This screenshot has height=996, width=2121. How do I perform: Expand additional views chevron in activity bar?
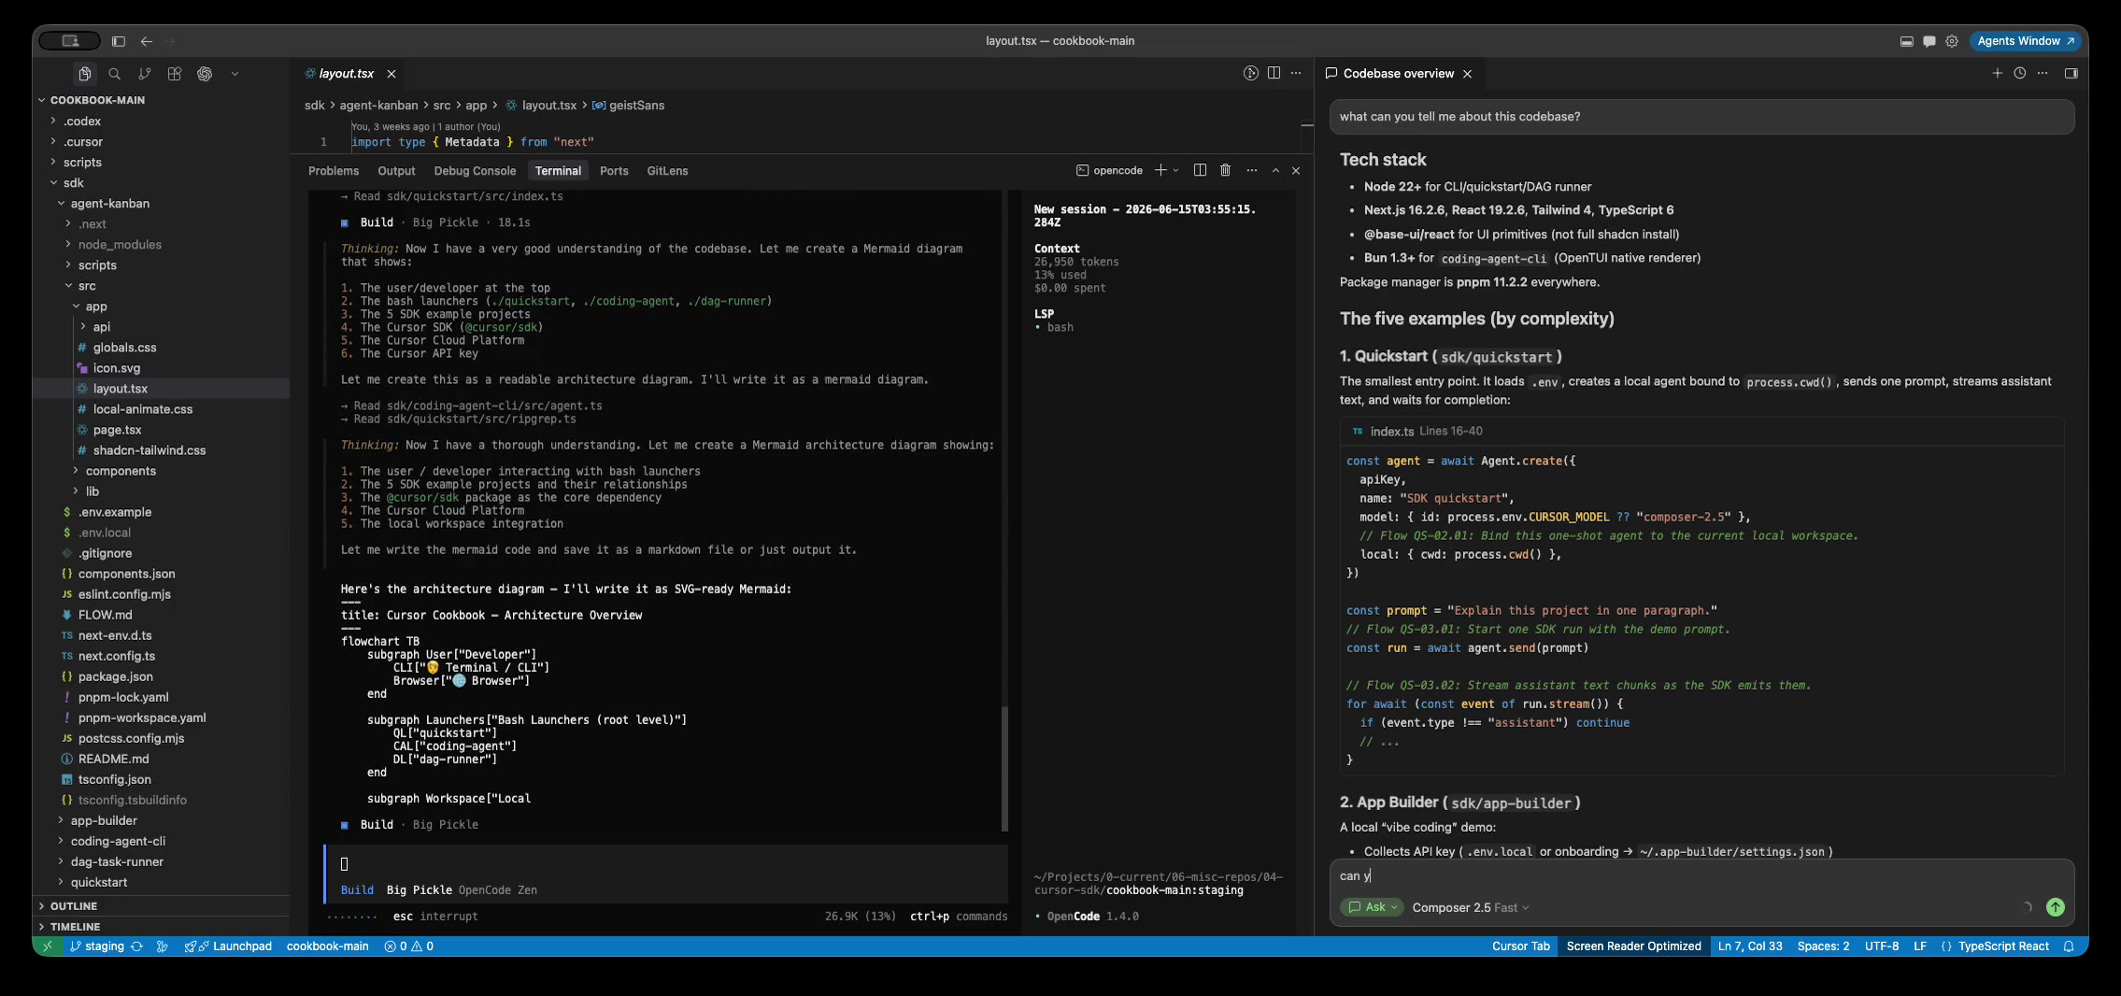(235, 74)
